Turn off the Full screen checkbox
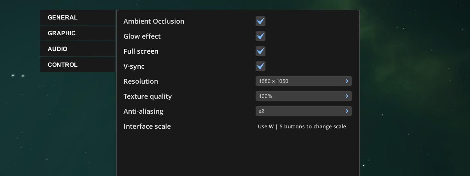This screenshot has height=176, width=470. (x=260, y=51)
